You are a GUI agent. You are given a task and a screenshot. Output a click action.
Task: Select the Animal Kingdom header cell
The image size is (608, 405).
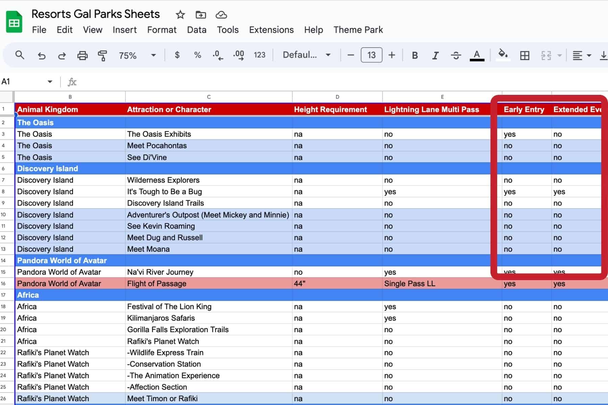(70, 109)
